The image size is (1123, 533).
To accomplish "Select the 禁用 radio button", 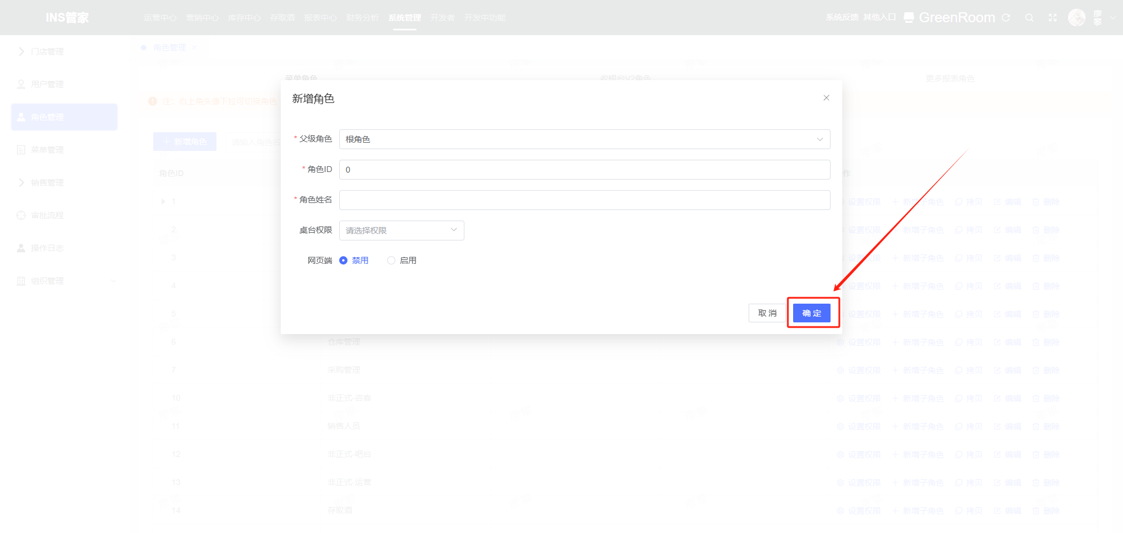I will pyautogui.click(x=343, y=260).
